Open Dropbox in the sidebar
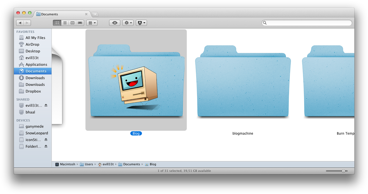 point(33,91)
